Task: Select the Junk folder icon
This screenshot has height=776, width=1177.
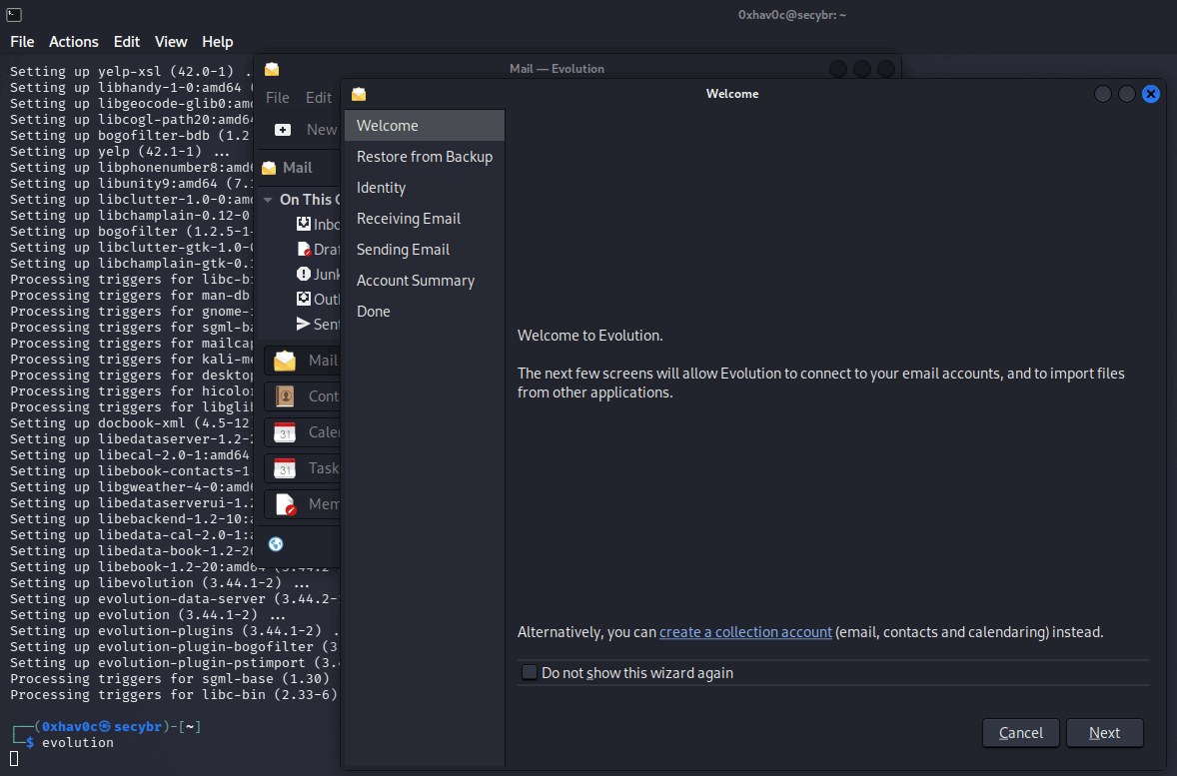Action: 304,274
